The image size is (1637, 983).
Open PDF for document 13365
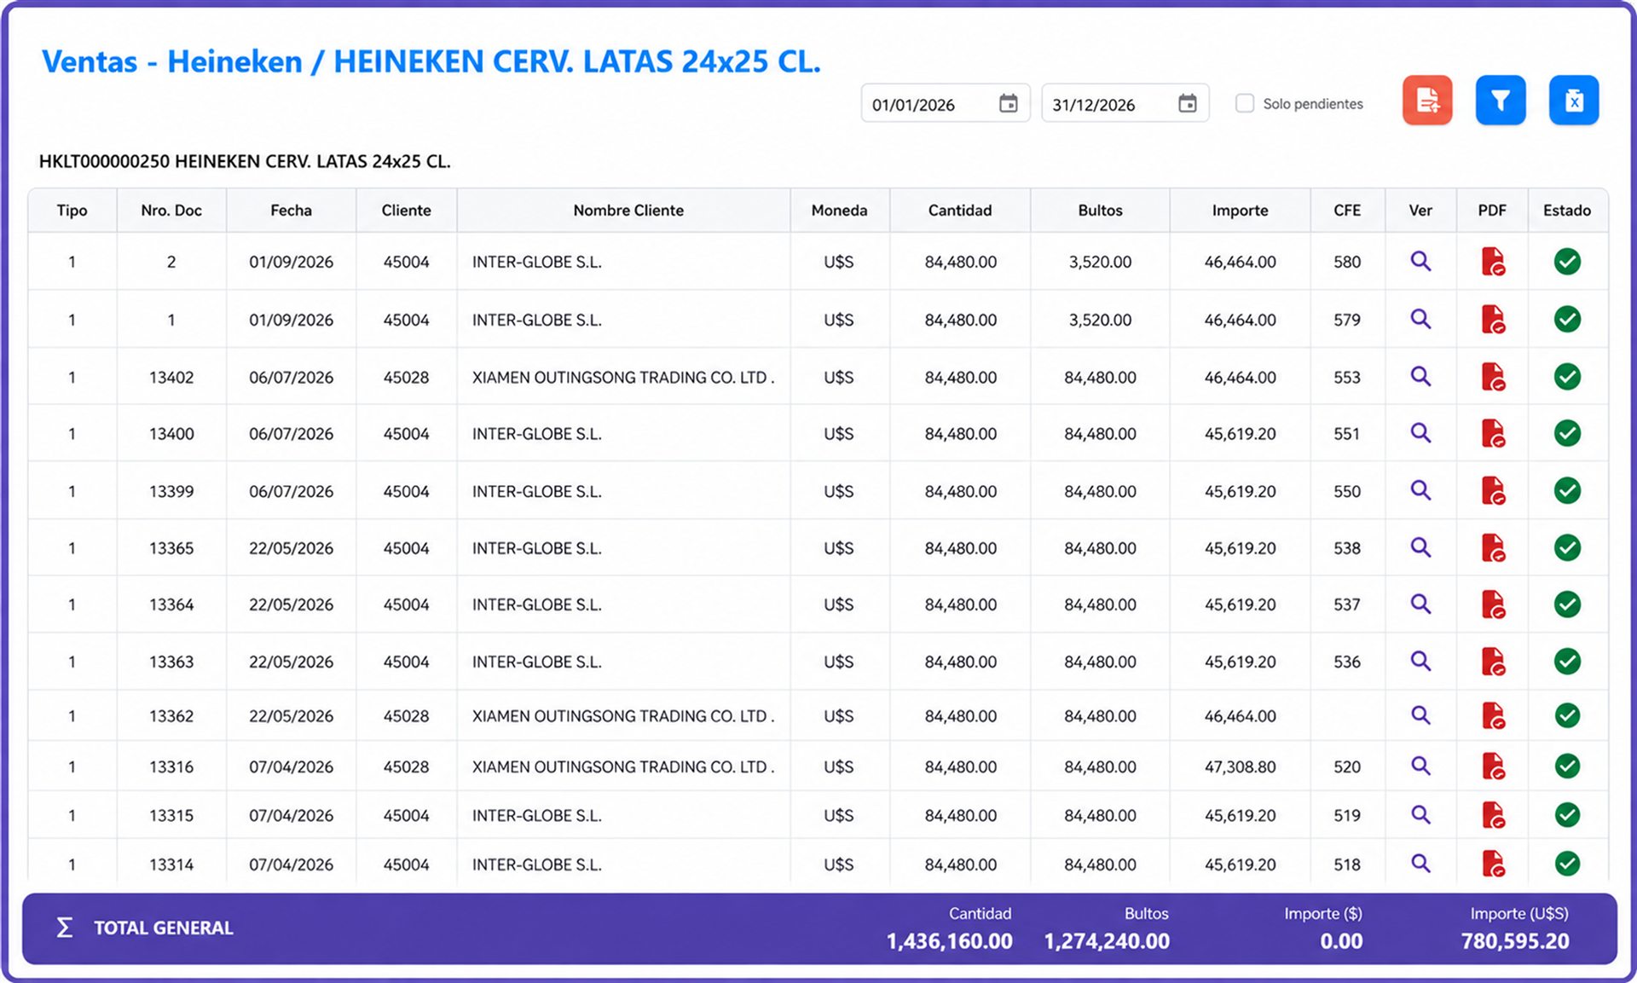(1493, 548)
